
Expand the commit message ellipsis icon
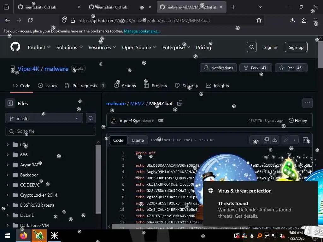click(x=161, y=120)
